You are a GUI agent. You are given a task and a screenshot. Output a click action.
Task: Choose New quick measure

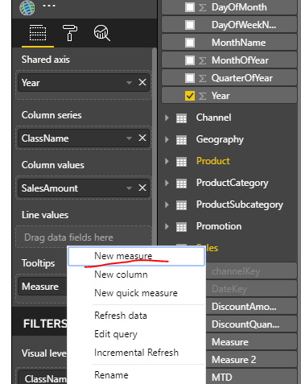pyautogui.click(x=136, y=293)
